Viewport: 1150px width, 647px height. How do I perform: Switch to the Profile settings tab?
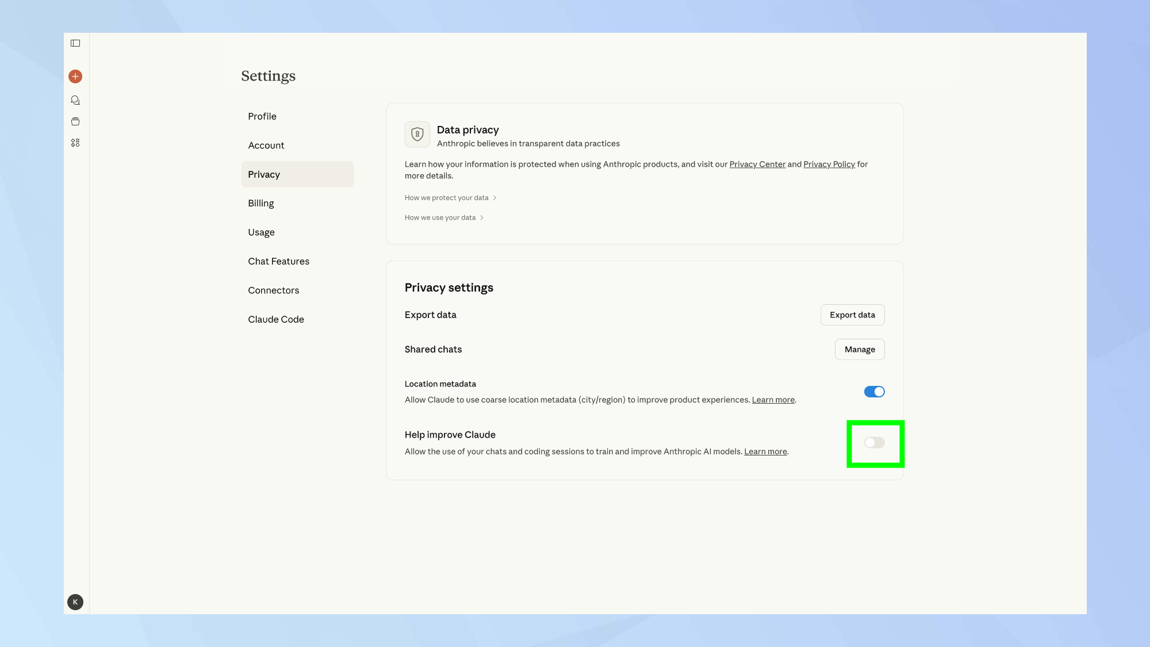pyautogui.click(x=262, y=116)
